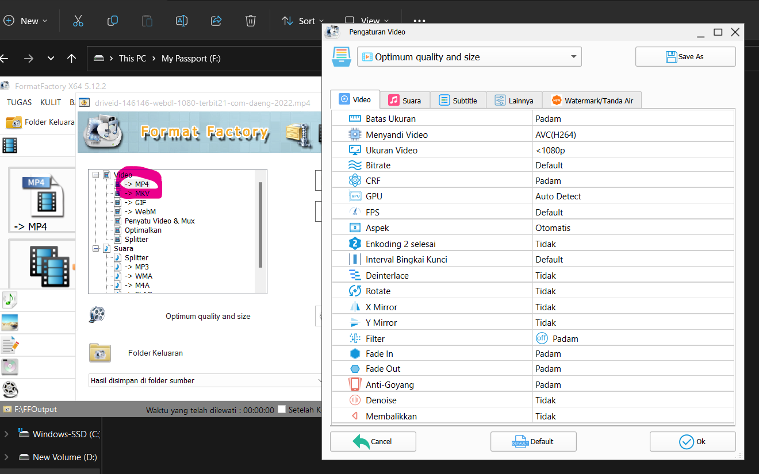Click the Menyandi Video chip icon
The image size is (759, 474).
point(355,134)
